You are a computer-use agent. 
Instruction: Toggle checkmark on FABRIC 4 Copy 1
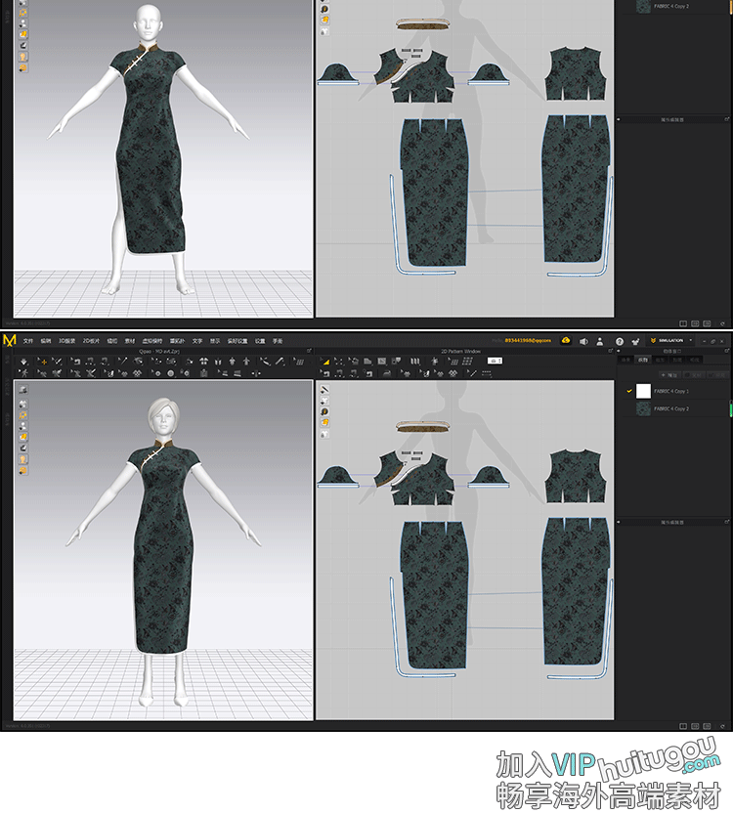628,391
